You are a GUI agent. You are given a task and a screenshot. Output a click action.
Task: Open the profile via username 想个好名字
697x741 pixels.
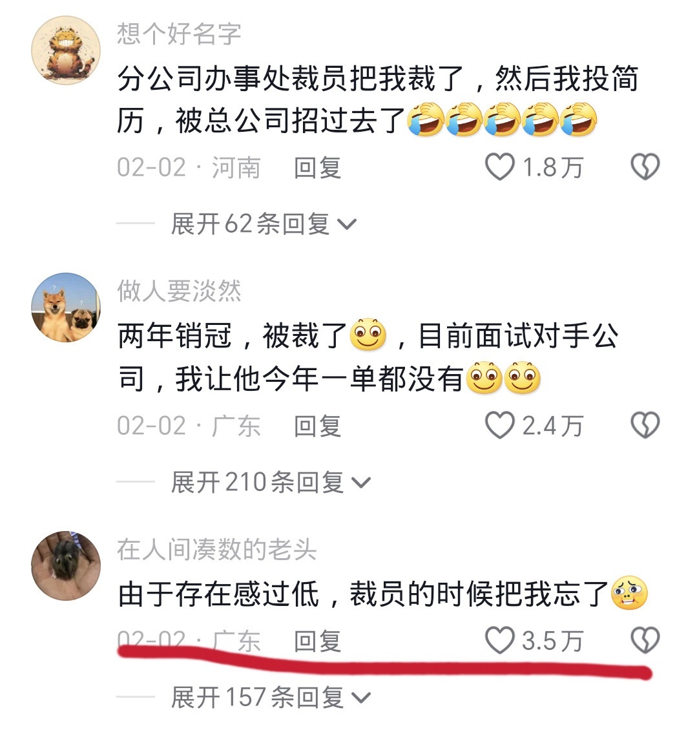[179, 34]
